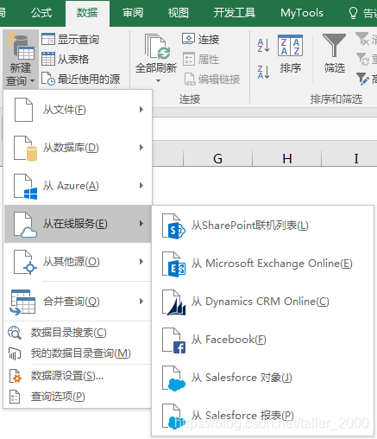The image size is (377, 439).
Task: Click the Exchange Online file icon
Action: pyautogui.click(x=173, y=264)
